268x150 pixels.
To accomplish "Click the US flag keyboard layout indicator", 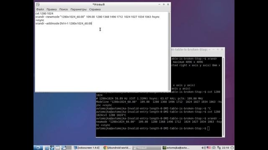I will (209, 148).
